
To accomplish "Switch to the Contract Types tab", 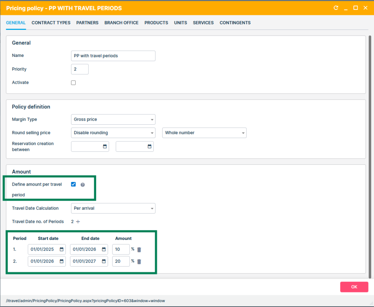I will [x=51, y=23].
